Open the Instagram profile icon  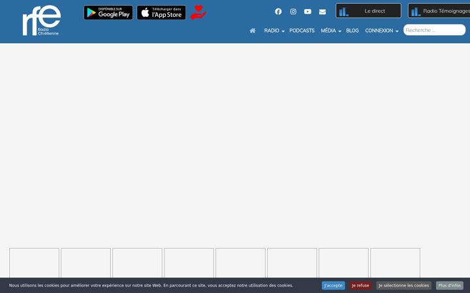coord(293,11)
